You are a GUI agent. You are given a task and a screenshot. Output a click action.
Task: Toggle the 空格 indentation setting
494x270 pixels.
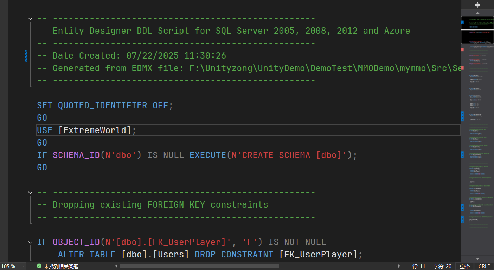[464, 266]
